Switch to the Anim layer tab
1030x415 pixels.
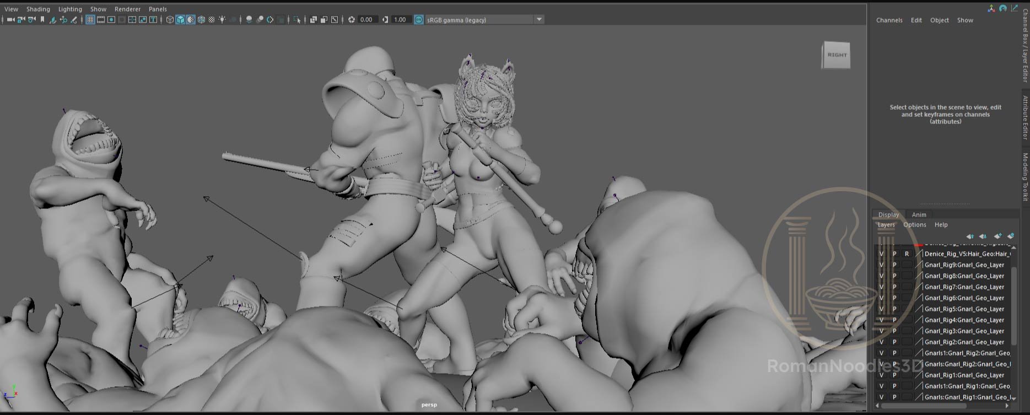(x=919, y=214)
